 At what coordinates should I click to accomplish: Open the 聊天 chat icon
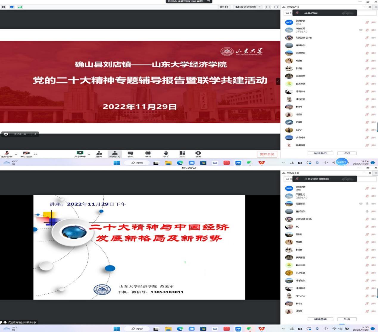pos(130,153)
